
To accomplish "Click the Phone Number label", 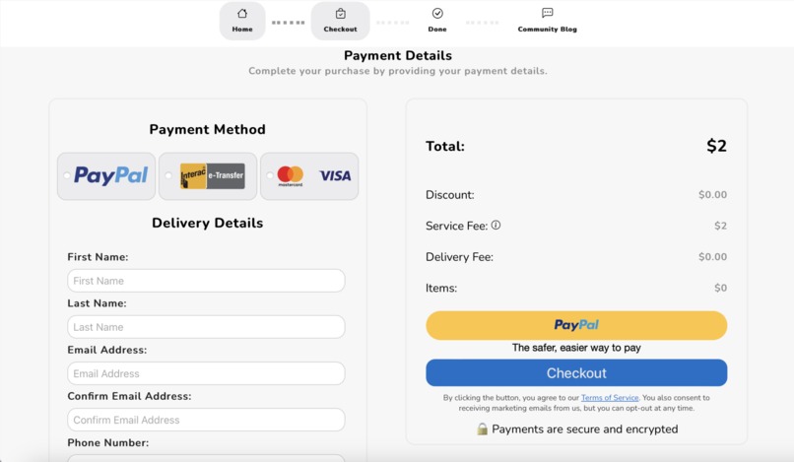I will [x=107, y=442].
